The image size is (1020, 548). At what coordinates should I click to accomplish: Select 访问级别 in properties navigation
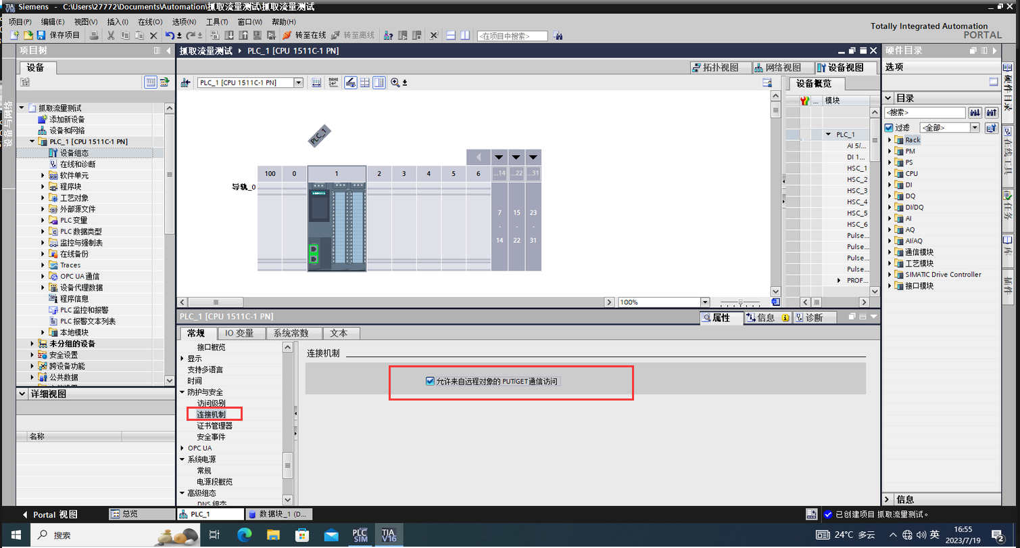(211, 403)
